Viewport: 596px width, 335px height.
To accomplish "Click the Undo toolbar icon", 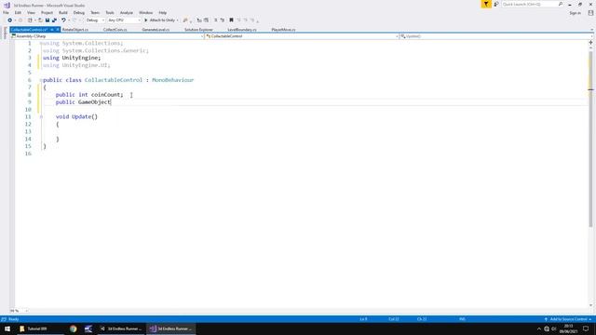I will (63, 20).
